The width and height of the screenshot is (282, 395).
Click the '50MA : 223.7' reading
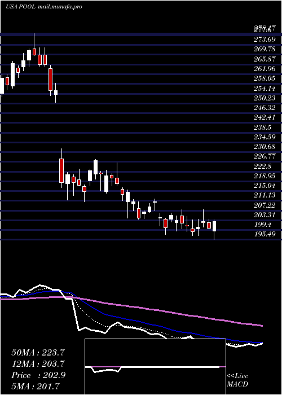point(38,353)
